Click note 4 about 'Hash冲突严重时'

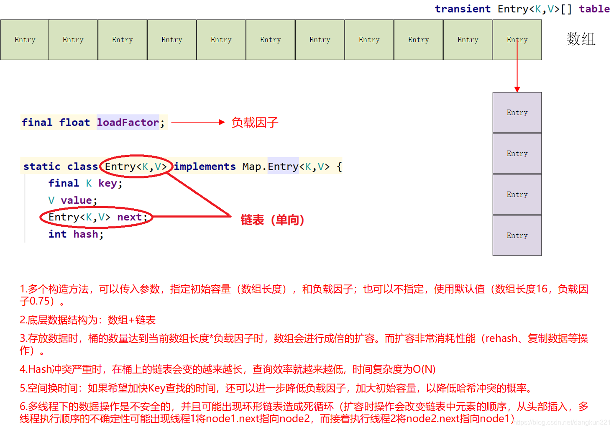coord(228,369)
